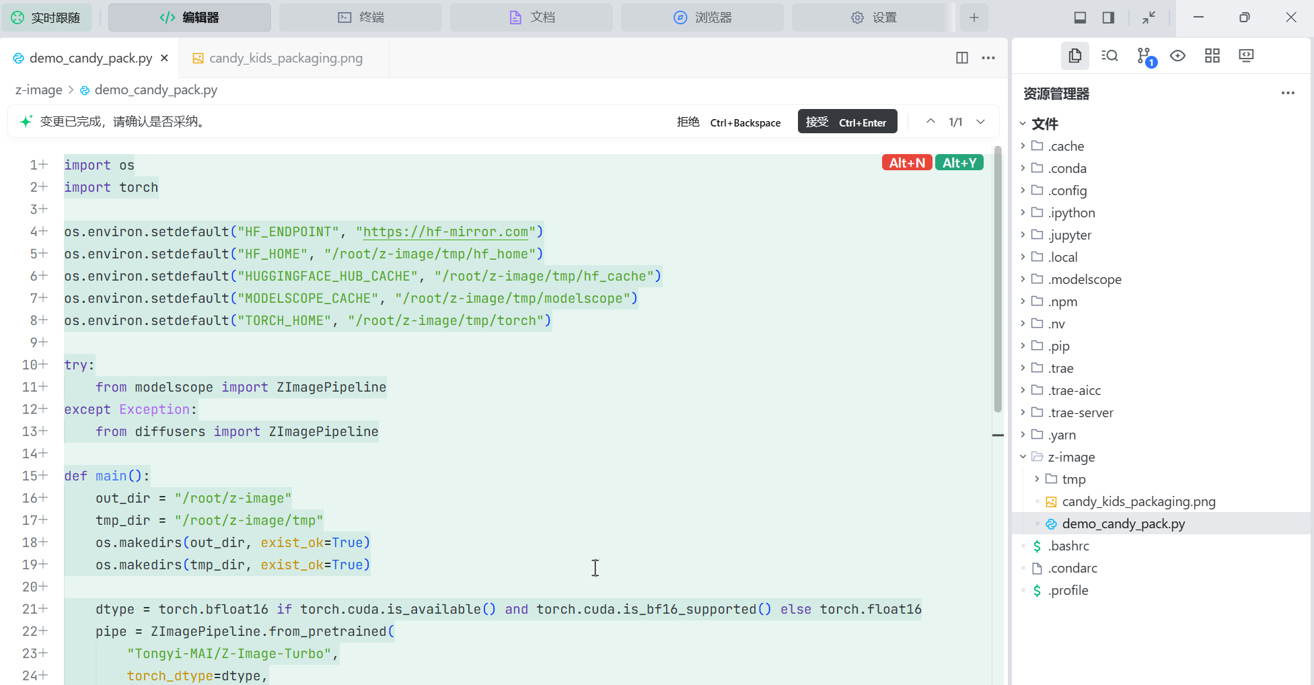Open the search panel icon
The height and width of the screenshot is (685, 1314).
tap(1109, 56)
